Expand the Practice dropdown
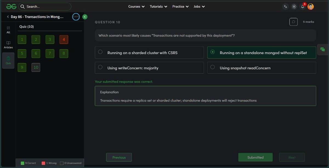 point(180,7)
